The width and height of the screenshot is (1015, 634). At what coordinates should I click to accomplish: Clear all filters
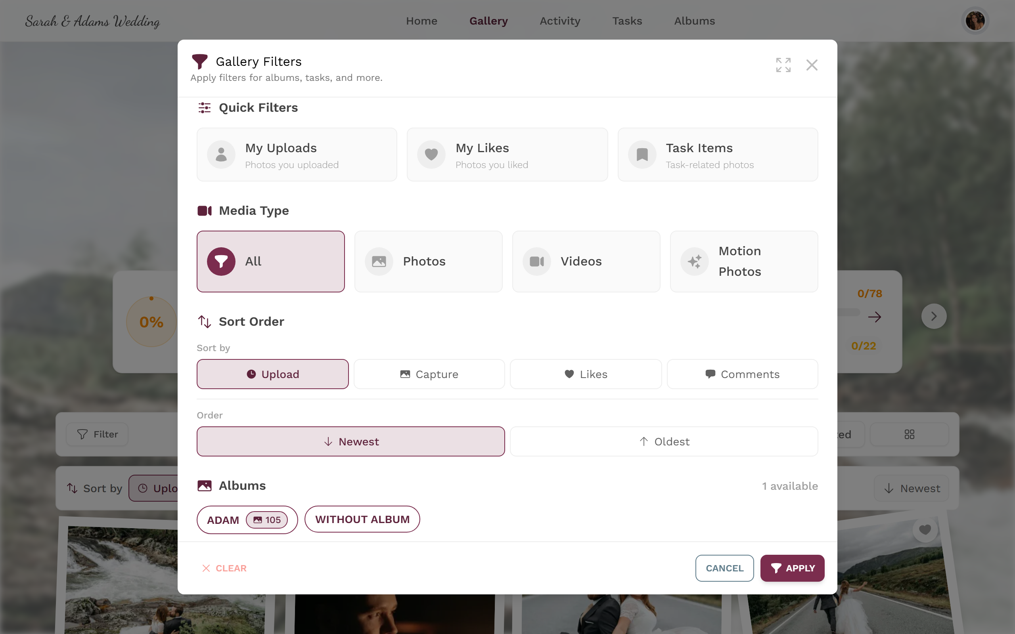click(x=224, y=568)
